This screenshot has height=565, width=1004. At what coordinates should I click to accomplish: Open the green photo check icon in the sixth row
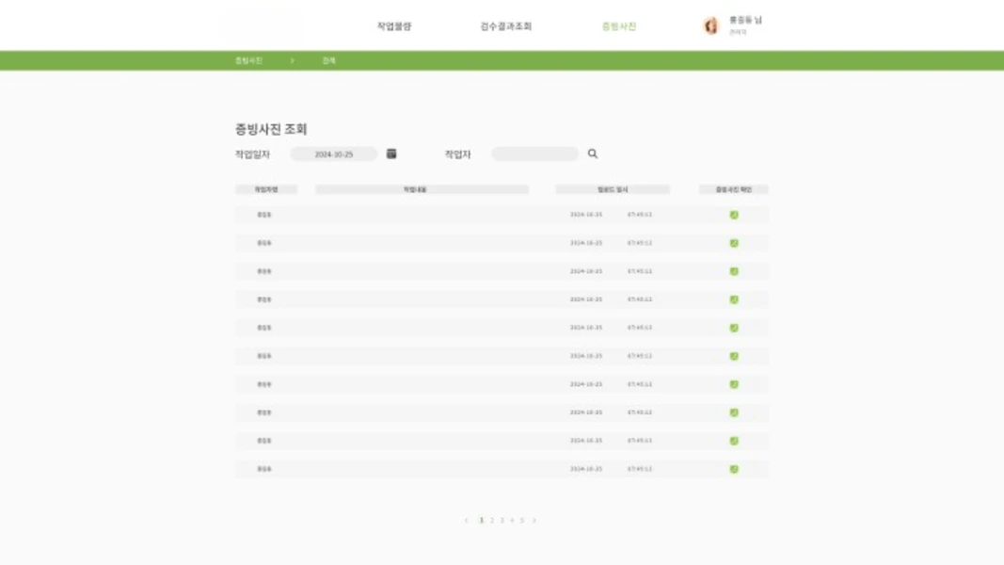pyautogui.click(x=734, y=356)
